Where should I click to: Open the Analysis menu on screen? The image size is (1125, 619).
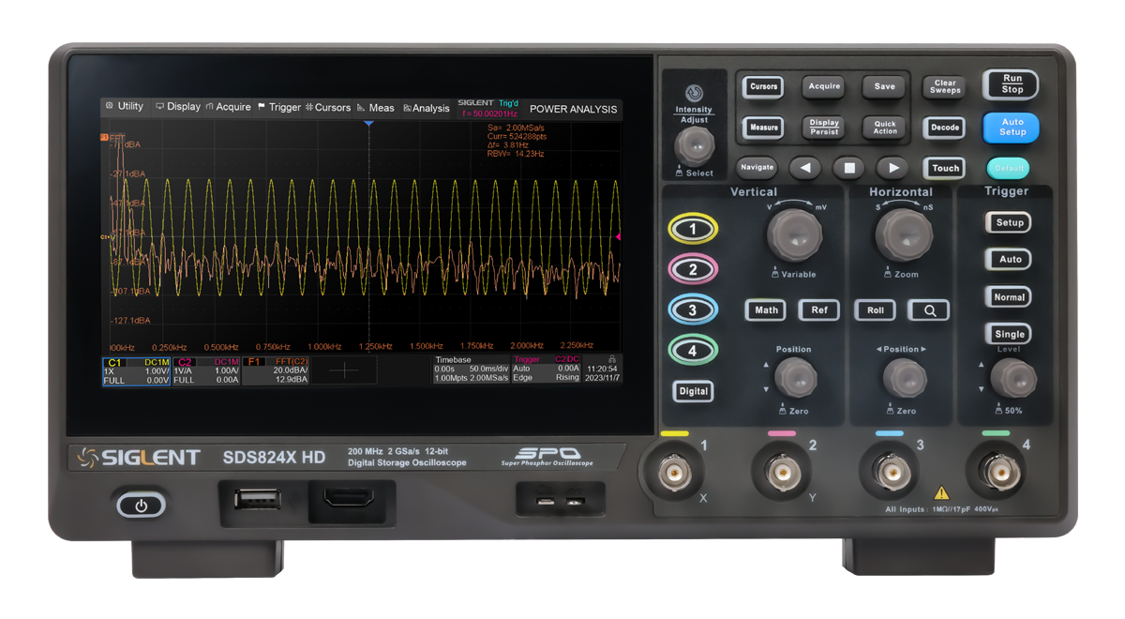427,108
